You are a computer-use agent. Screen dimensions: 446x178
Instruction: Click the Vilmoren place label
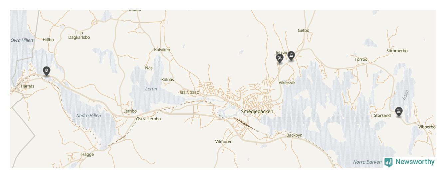tap(224, 142)
